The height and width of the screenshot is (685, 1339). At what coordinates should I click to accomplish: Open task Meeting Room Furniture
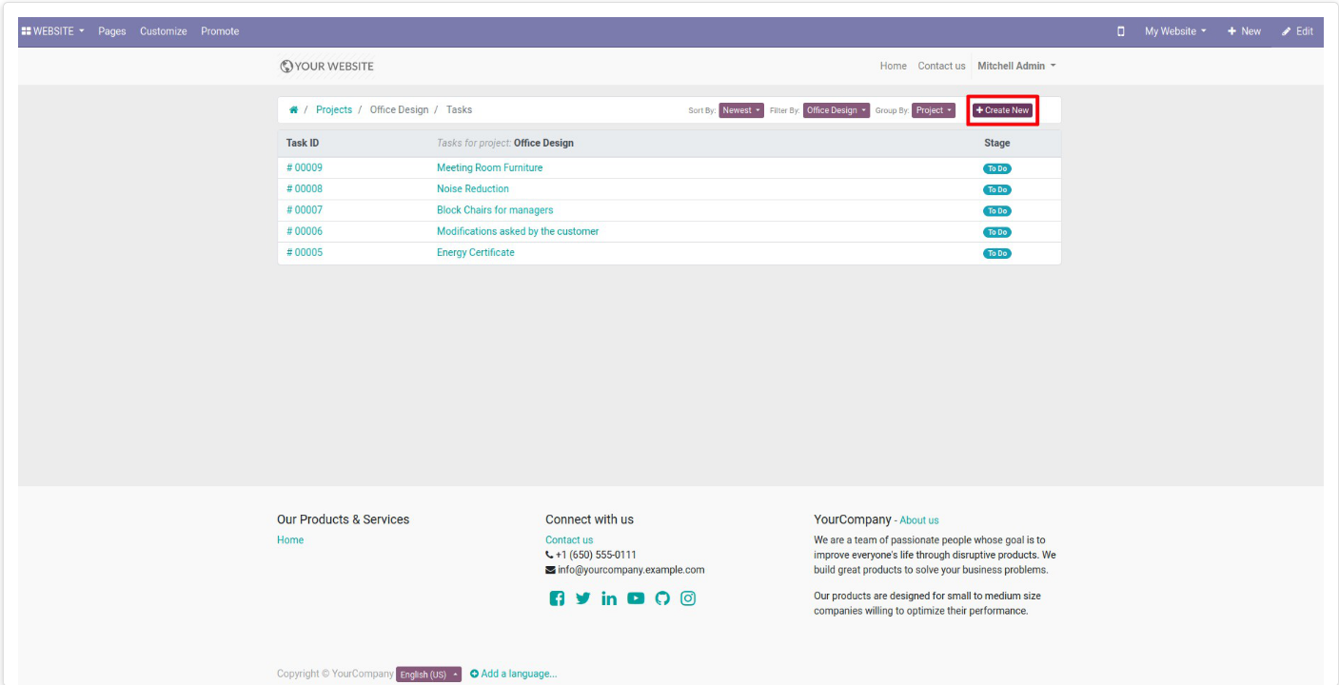[x=490, y=168]
